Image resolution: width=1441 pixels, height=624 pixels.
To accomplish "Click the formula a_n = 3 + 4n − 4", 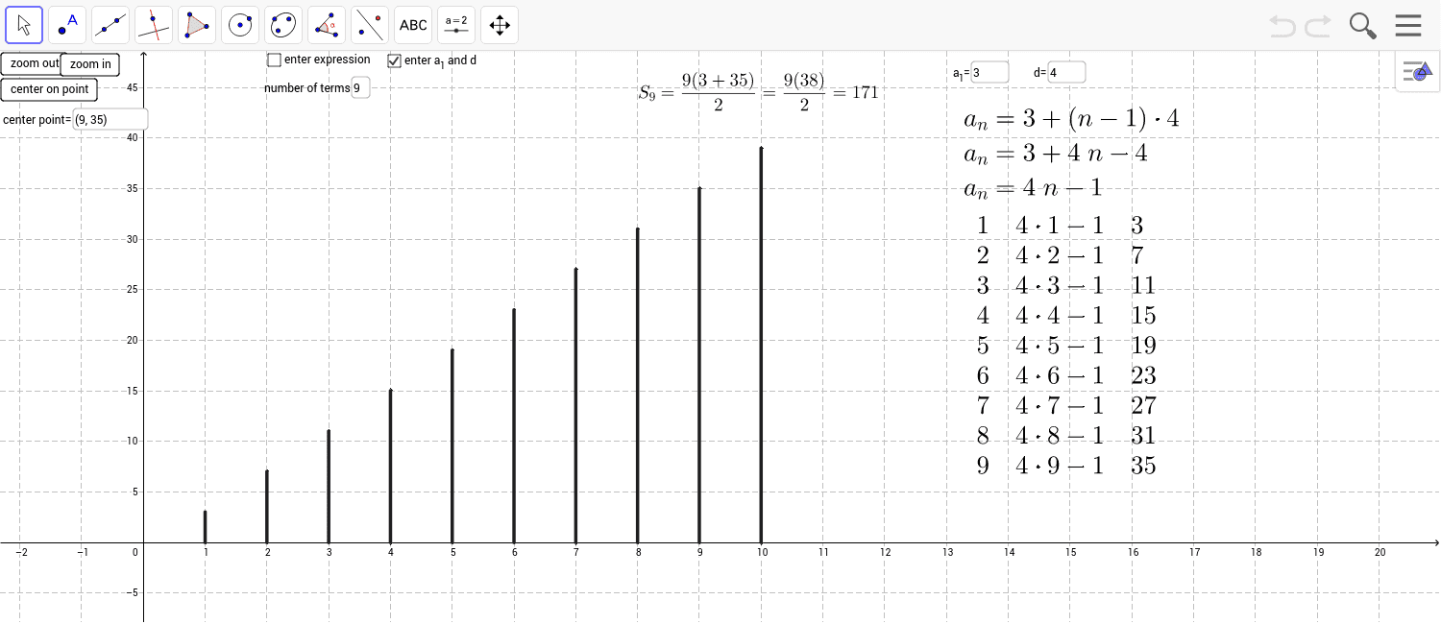I will click(1056, 154).
